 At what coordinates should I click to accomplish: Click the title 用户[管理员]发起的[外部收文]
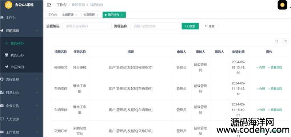131,67
